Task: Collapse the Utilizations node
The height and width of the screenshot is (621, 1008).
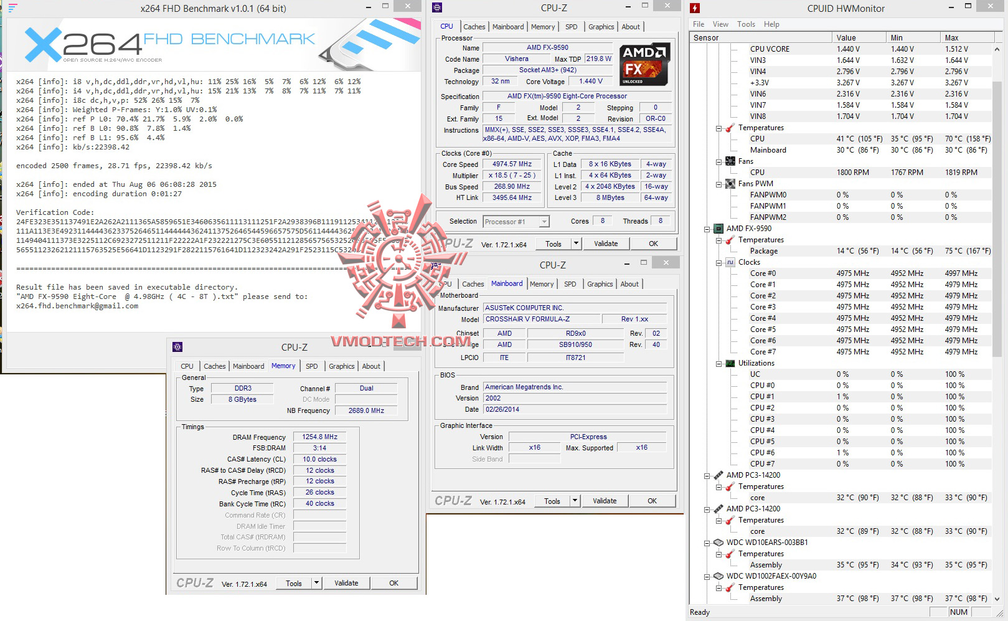Action: click(719, 363)
